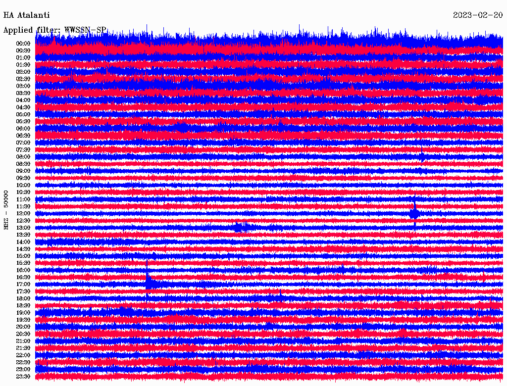Click the 10:30 time label
Viewport: 507px width, 386px height.
(x=23, y=192)
